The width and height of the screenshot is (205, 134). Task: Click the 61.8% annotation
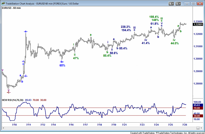pyautogui.click(x=154, y=24)
